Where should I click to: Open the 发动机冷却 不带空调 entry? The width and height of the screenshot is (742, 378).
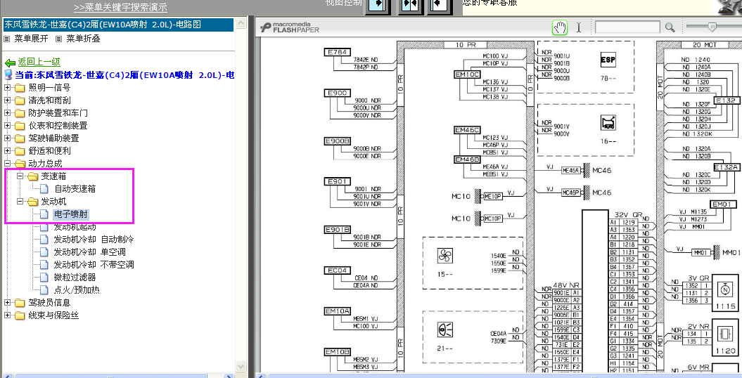point(94,265)
